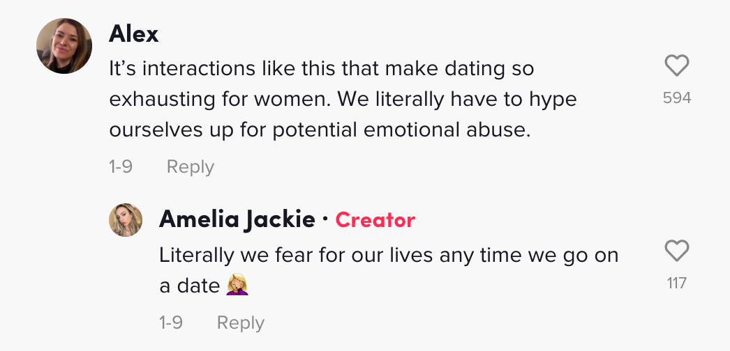Click the facepalm emoji in the reply
The height and width of the screenshot is (351, 730).
click(237, 285)
